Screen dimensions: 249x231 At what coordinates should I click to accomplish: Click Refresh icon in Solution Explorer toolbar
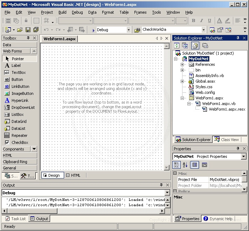point(177,46)
